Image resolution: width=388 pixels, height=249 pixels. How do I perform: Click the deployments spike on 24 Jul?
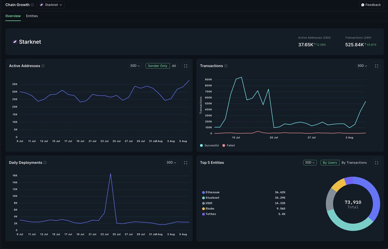(111, 174)
